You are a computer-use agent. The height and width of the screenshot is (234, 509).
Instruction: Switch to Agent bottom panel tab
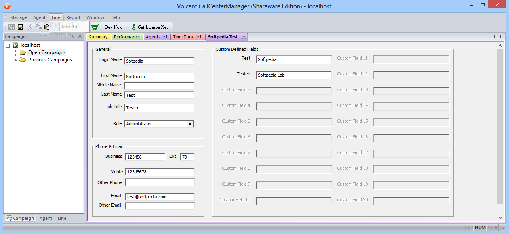pos(46,218)
